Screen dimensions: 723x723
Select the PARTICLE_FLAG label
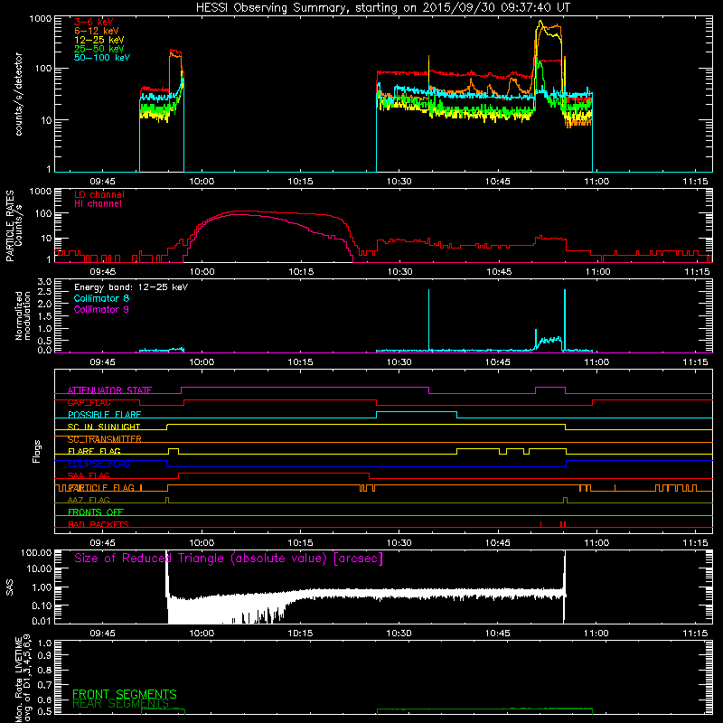tap(101, 488)
